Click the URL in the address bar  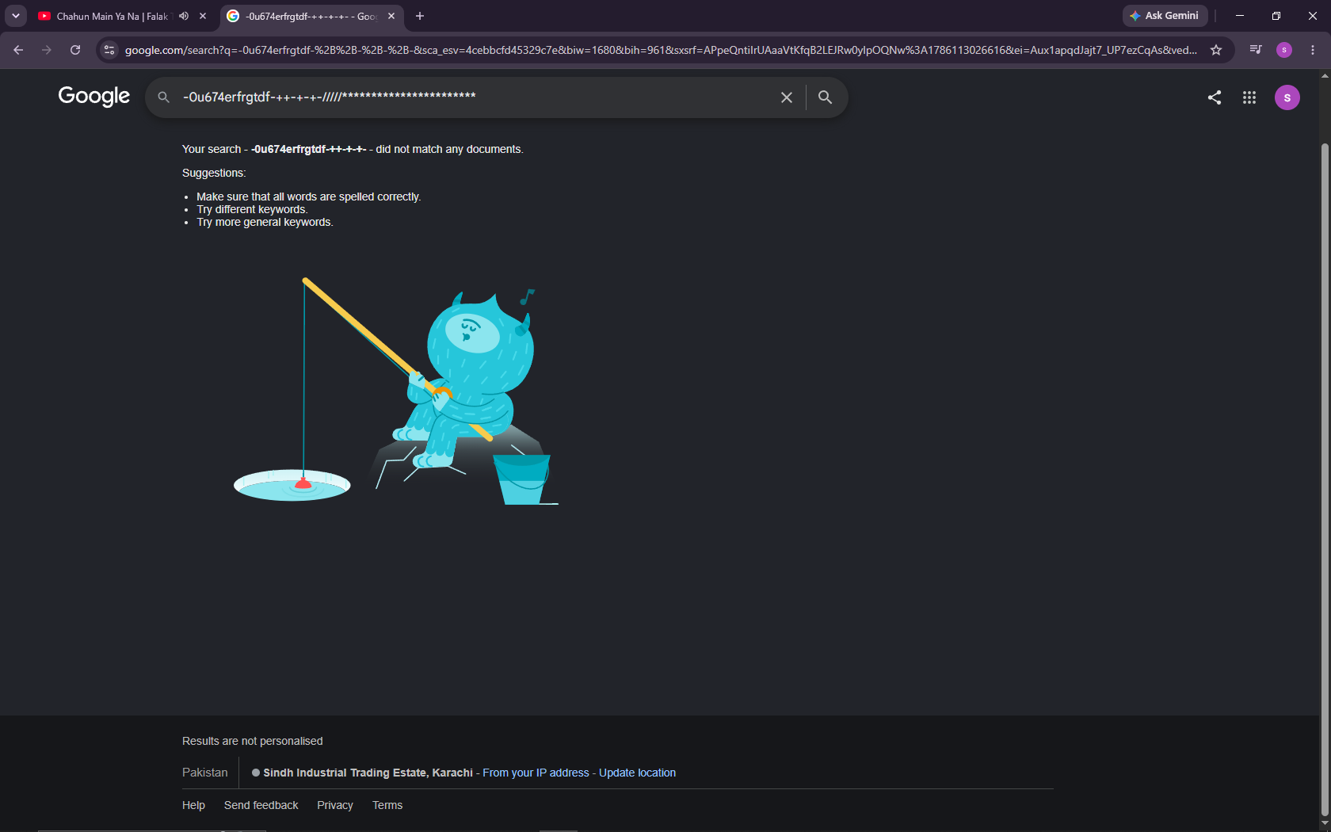(661, 50)
